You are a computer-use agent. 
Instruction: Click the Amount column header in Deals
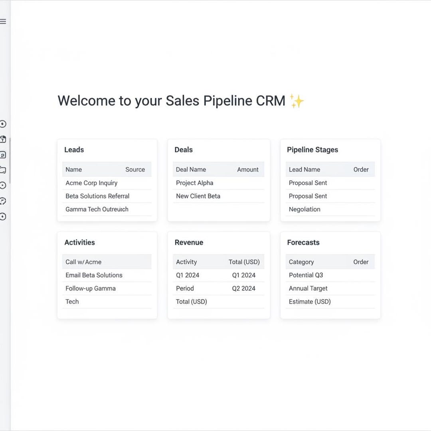[248, 170]
